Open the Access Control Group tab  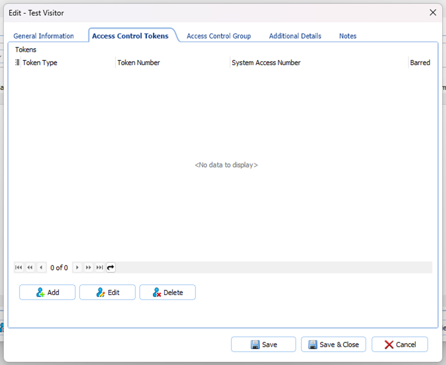coord(218,35)
